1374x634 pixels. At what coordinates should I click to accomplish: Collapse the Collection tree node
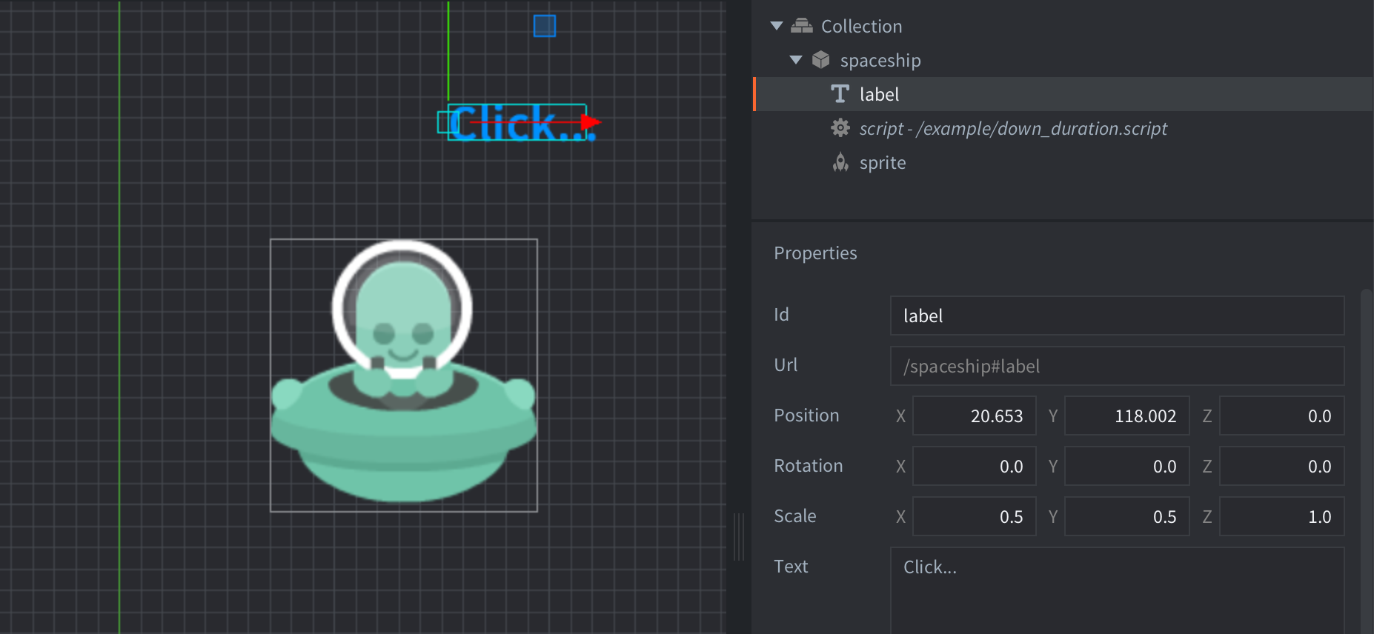point(777,26)
